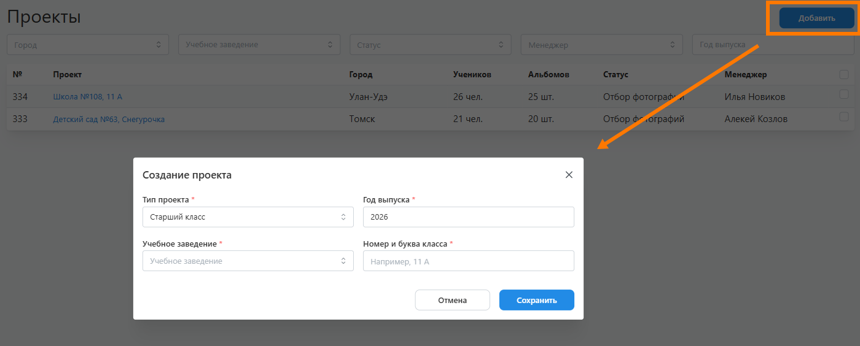Open project Школа №108, 11 А
The width and height of the screenshot is (860, 346).
(x=88, y=97)
